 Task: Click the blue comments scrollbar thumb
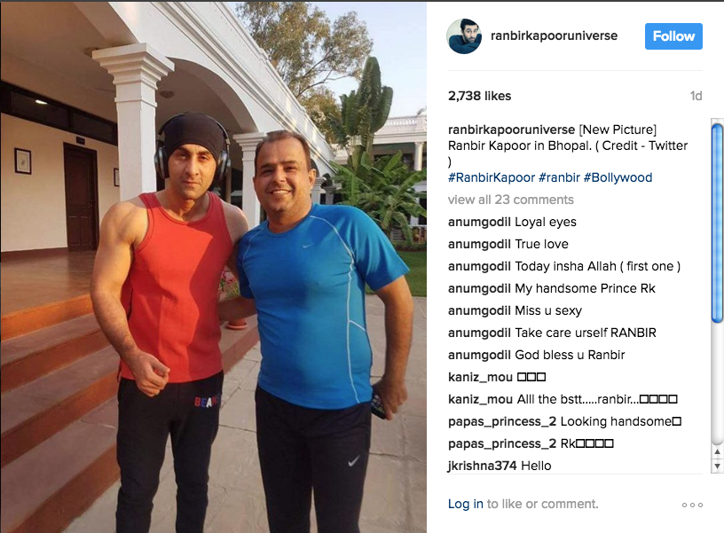[717, 223]
